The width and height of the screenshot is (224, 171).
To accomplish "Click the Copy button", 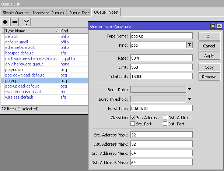I will (209, 67).
